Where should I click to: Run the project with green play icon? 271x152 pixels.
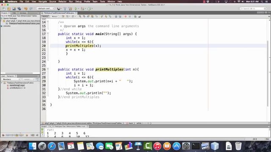(76, 8)
